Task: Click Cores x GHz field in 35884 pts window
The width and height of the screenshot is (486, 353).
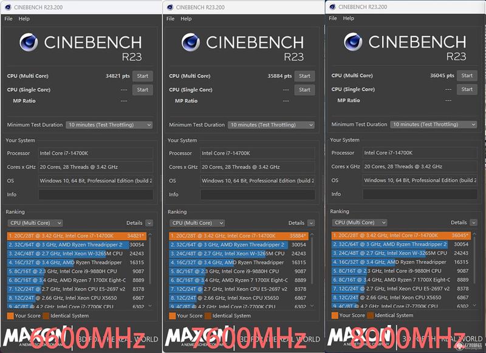Action: pyautogui.click(x=258, y=167)
